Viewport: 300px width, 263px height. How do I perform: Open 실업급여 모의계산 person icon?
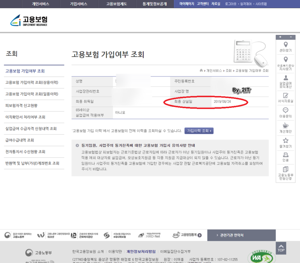click(286, 78)
